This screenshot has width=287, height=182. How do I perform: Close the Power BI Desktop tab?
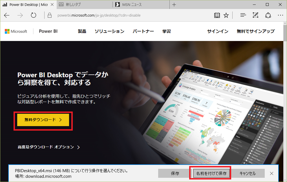coord(52,4)
